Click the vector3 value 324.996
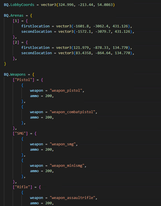161x206 pixels. [x=66, y=5]
